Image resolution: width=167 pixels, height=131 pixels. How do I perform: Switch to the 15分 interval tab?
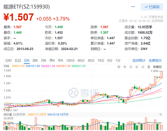pos(101,61)
